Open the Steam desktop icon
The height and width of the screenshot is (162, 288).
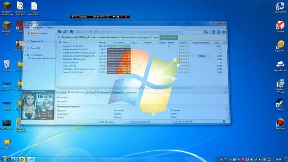280,104
